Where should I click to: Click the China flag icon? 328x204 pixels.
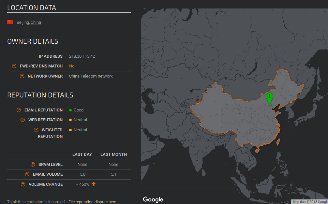pyautogui.click(x=9, y=22)
